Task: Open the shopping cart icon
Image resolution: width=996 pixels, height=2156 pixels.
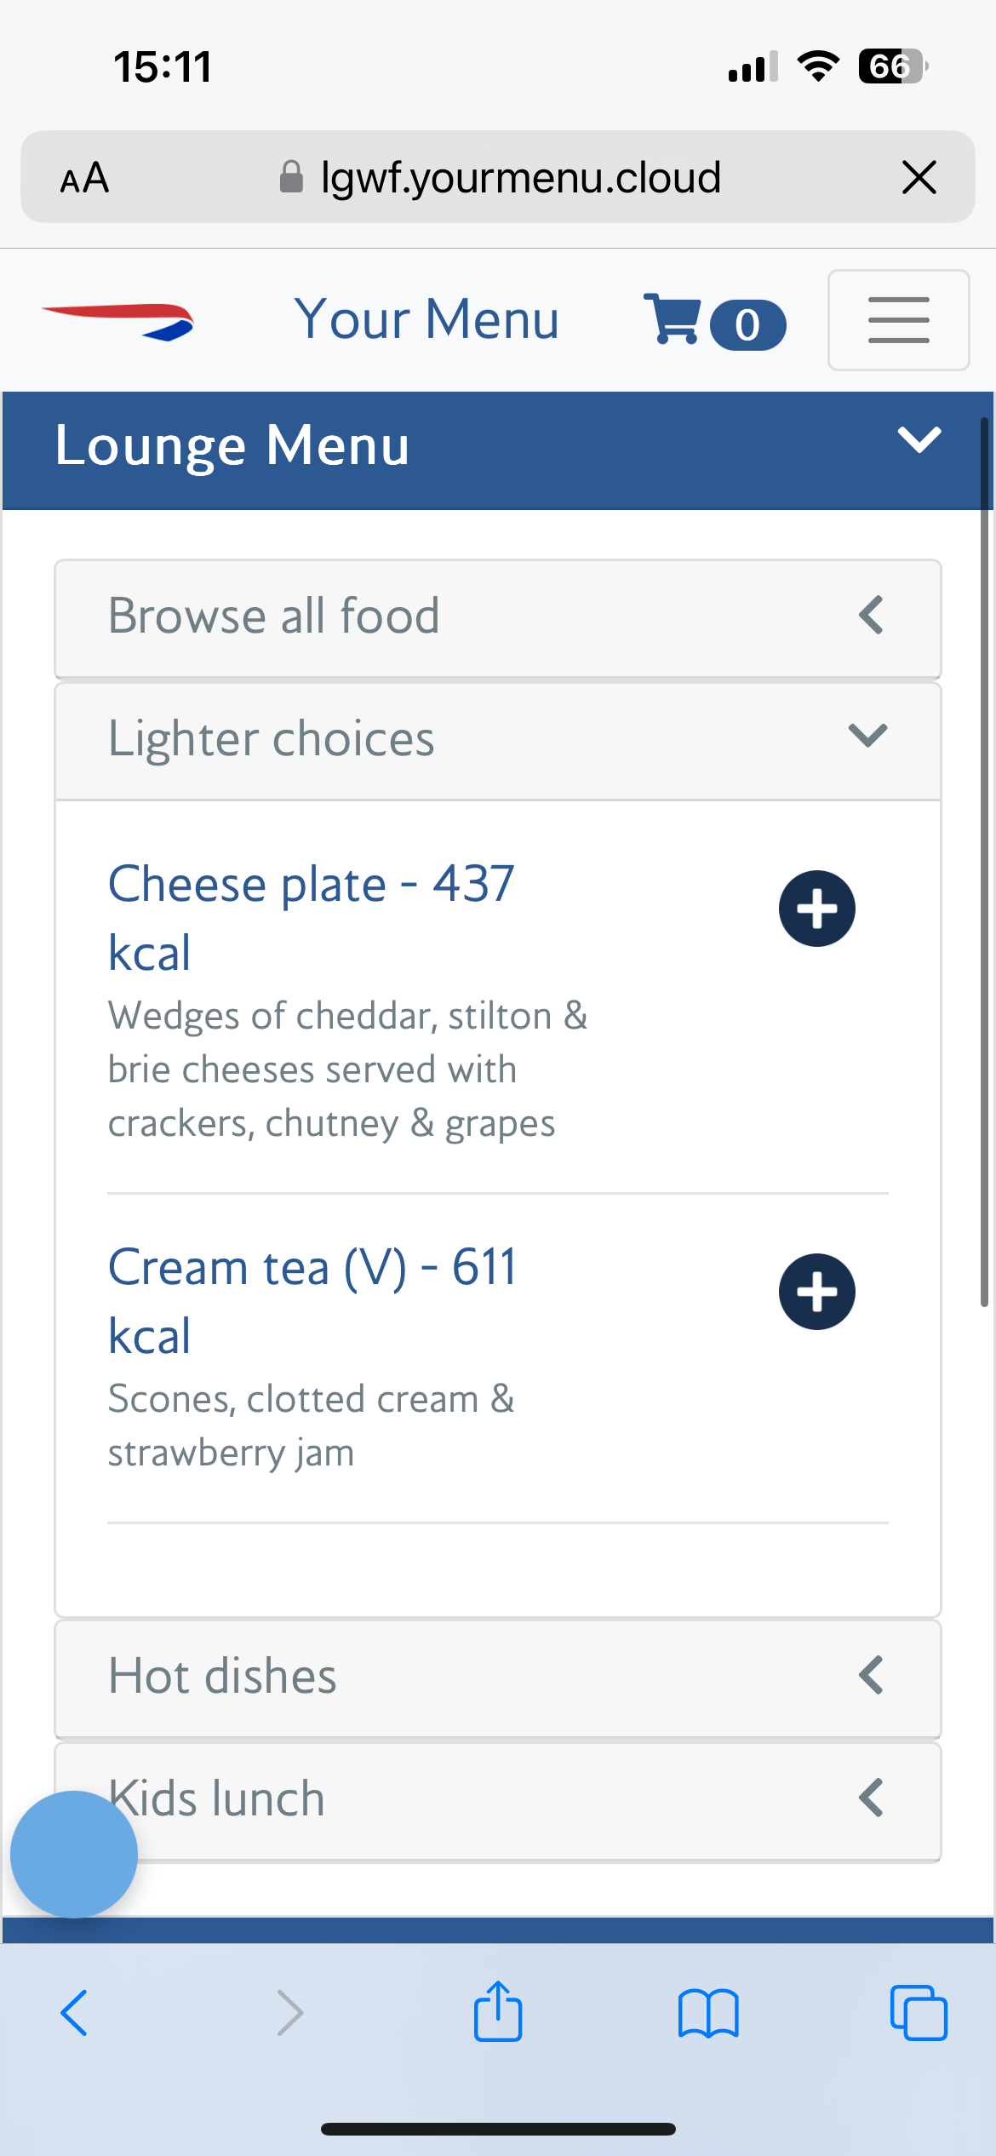Action: (x=673, y=320)
